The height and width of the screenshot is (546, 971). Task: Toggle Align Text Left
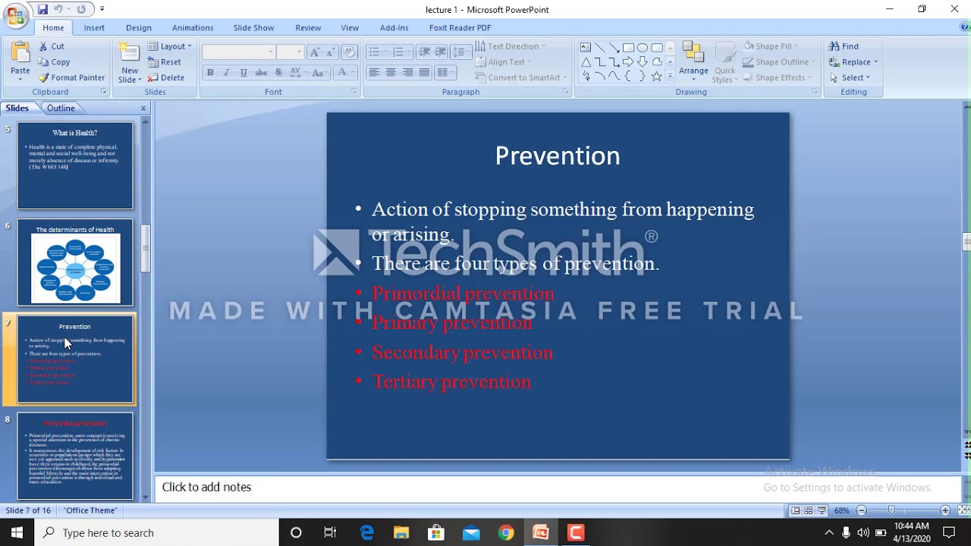click(x=374, y=73)
